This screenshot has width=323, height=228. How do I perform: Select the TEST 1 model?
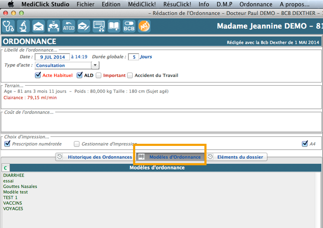pos(10,198)
